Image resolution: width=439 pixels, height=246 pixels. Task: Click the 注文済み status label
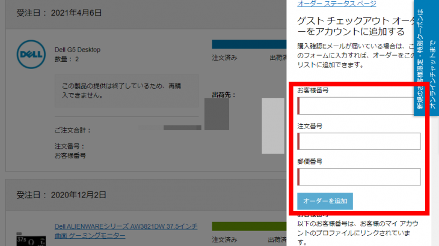click(x=224, y=58)
